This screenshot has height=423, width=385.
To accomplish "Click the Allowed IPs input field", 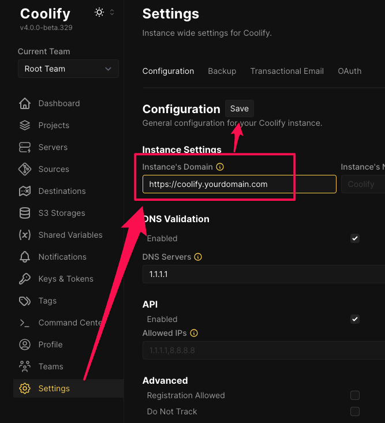I will 264,350.
